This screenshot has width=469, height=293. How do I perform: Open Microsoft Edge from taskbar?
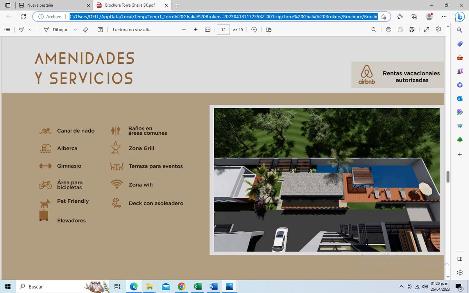pos(134,286)
